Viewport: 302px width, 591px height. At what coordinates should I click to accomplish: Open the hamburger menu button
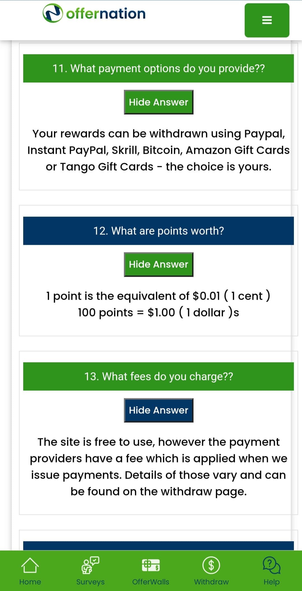point(267,20)
